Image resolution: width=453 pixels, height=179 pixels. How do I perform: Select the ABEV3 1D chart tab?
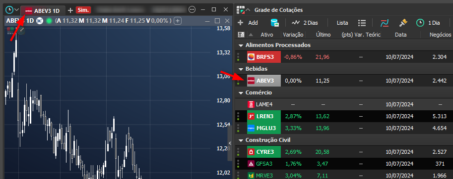pos(43,11)
